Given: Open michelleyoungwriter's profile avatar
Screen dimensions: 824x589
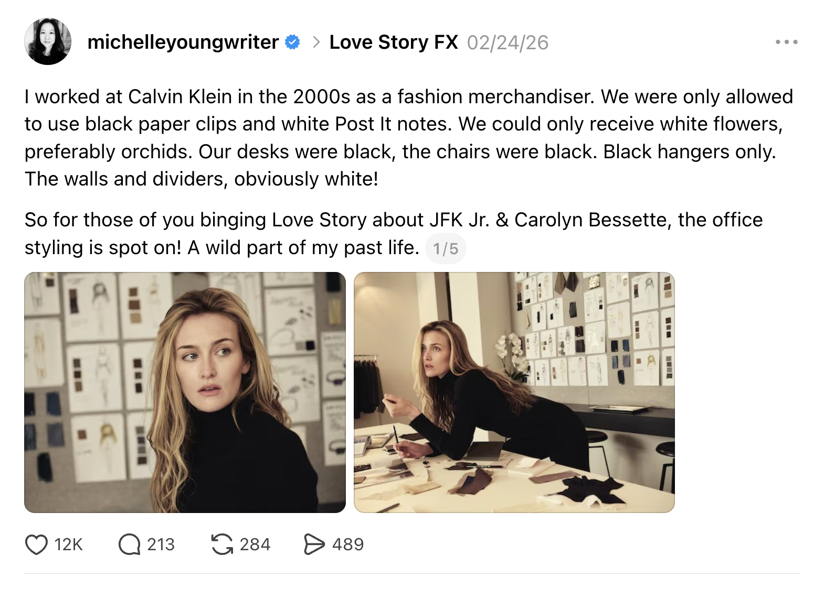Looking at the screenshot, I should pyautogui.click(x=48, y=42).
